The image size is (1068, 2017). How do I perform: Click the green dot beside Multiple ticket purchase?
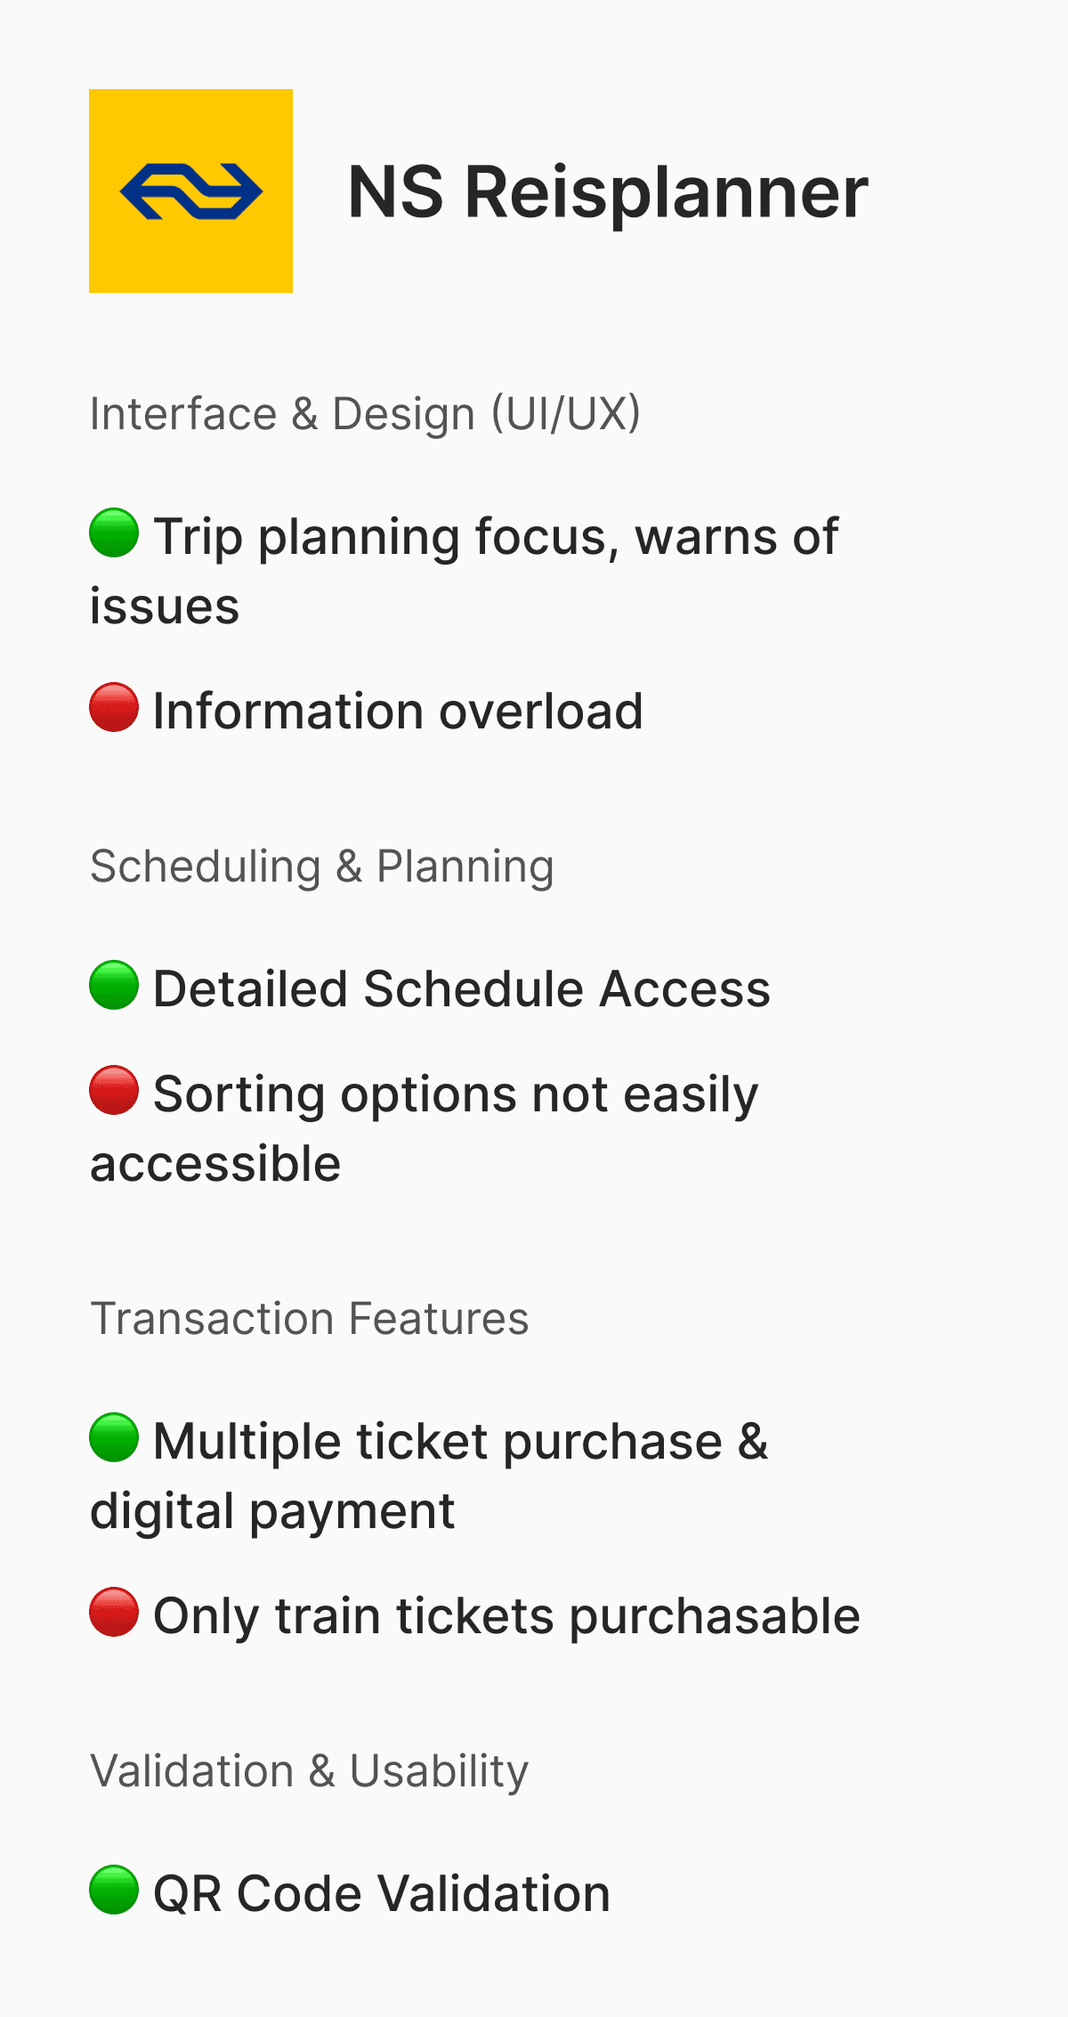click(x=114, y=1437)
